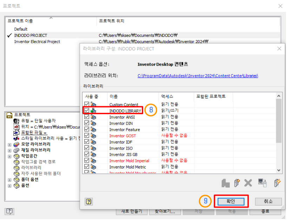This screenshot has height=220, width=287.
Task: Click the INDODO LIBRARY green read/write icon
Action: 93,111
